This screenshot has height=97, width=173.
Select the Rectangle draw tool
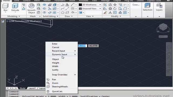click(x=67, y=12)
